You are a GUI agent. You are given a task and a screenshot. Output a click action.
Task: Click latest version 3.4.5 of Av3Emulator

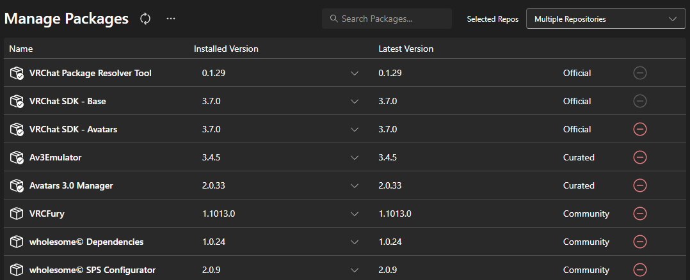tap(388, 157)
